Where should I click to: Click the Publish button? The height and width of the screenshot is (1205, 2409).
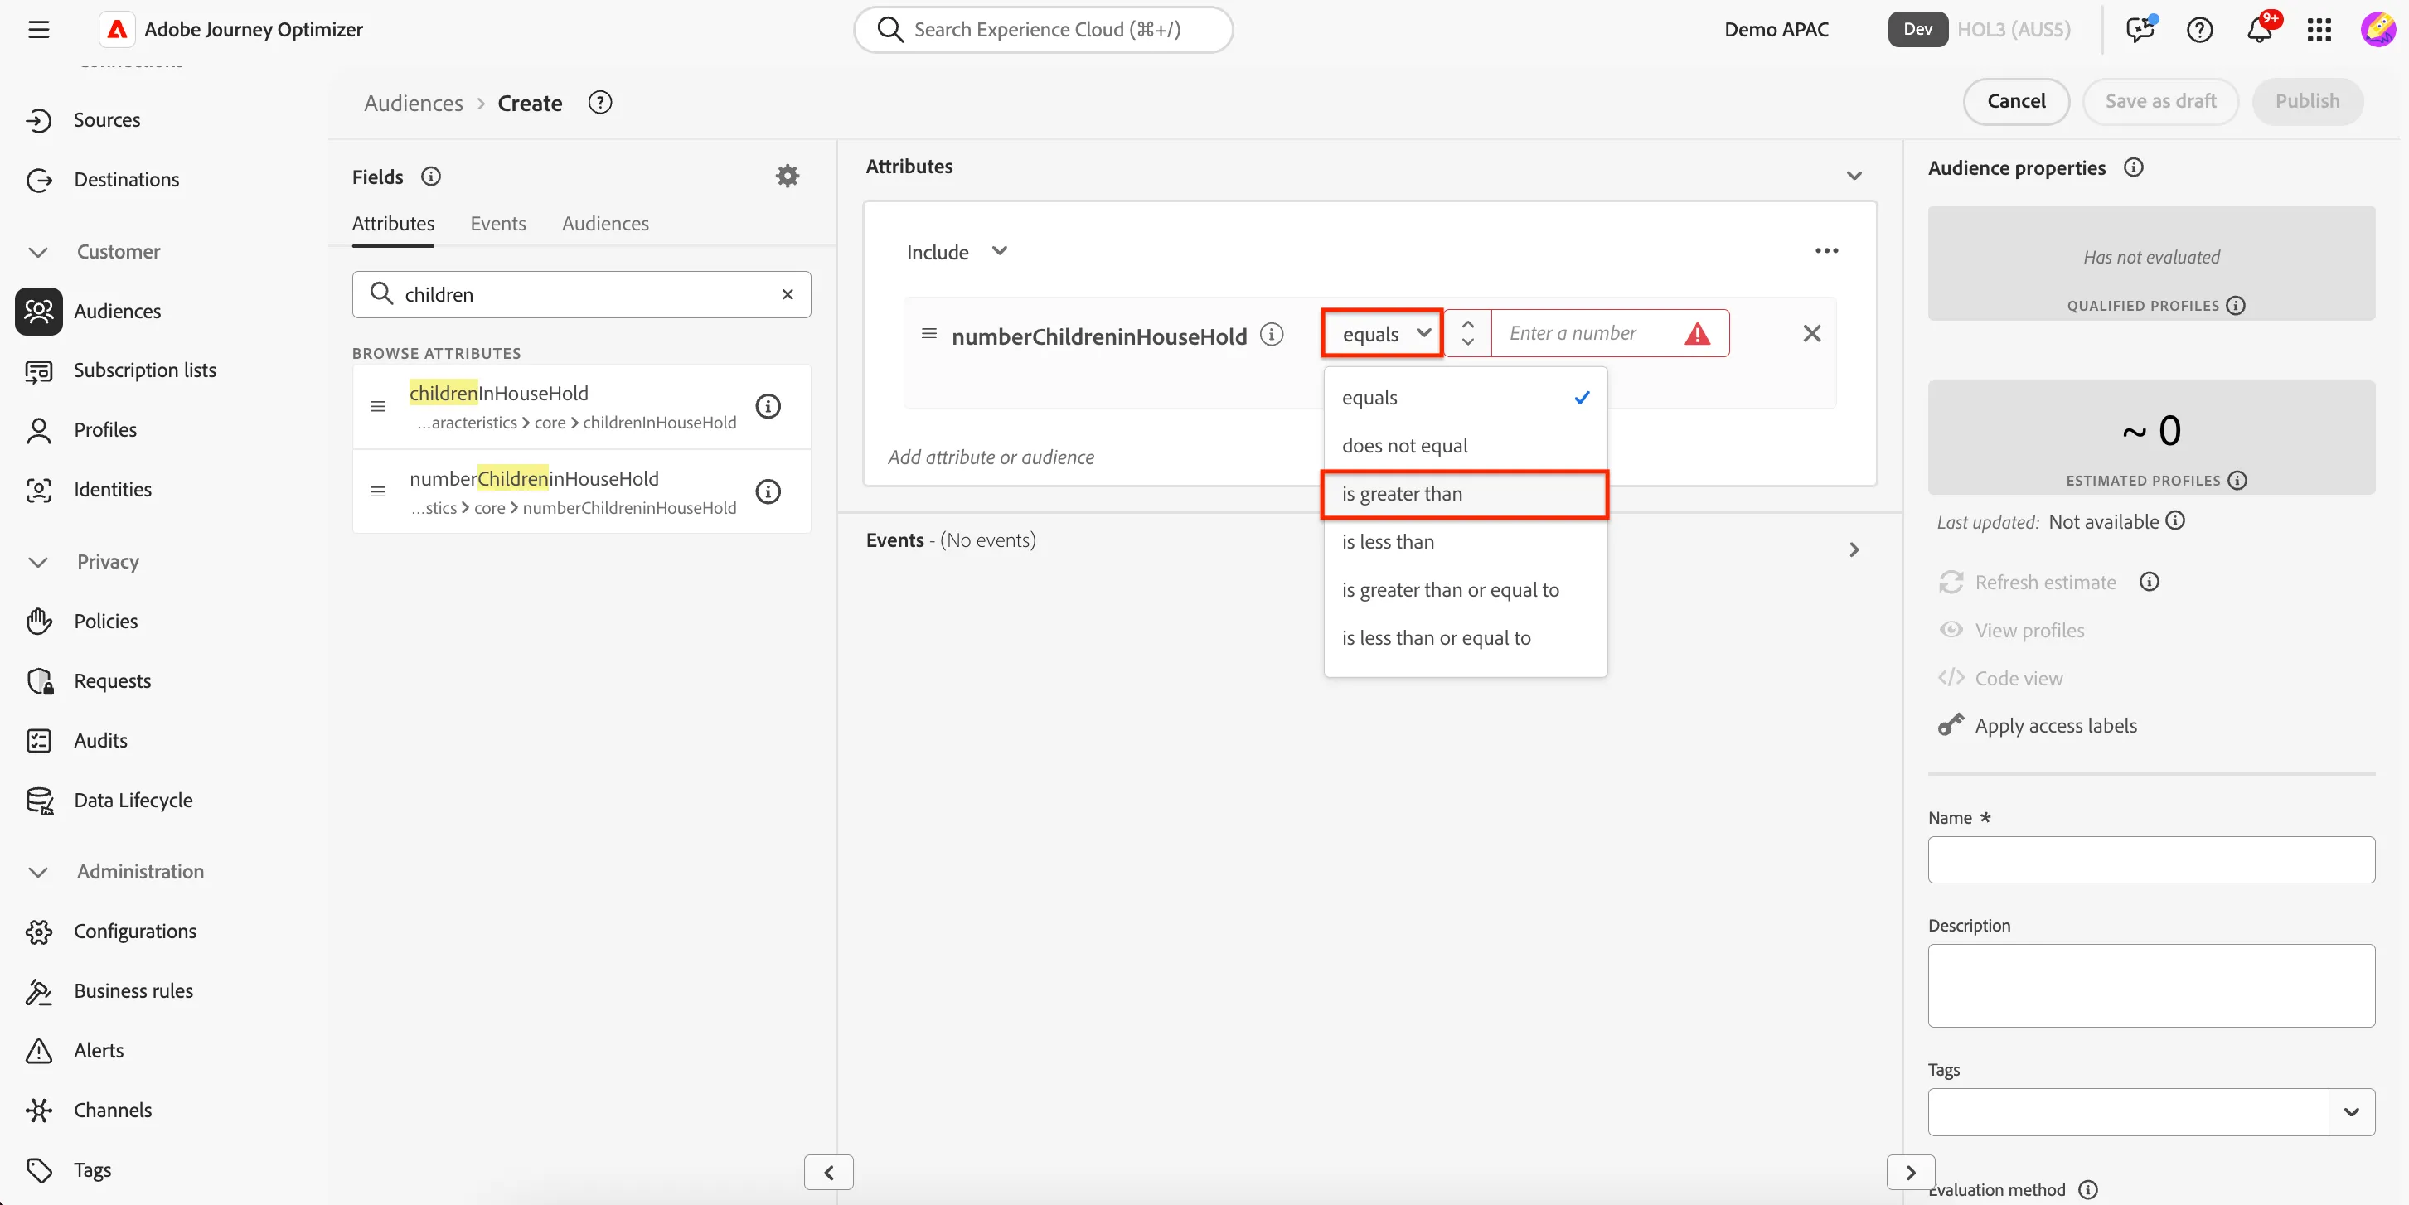(x=2307, y=101)
